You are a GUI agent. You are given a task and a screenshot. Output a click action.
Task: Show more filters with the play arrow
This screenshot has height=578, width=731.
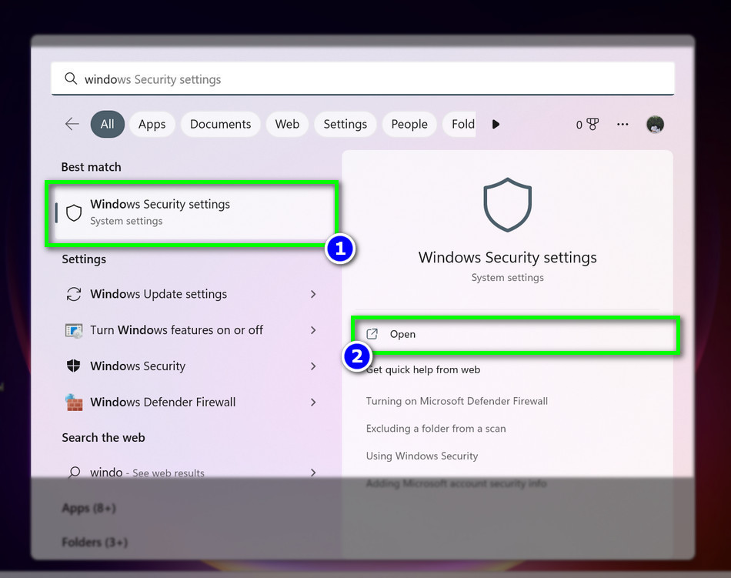pyautogui.click(x=496, y=124)
